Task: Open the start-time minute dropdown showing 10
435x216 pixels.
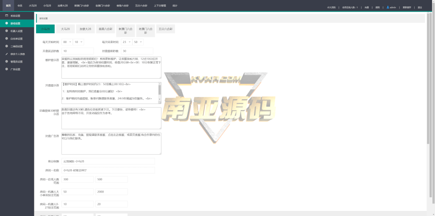Action: (x=78, y=42)
